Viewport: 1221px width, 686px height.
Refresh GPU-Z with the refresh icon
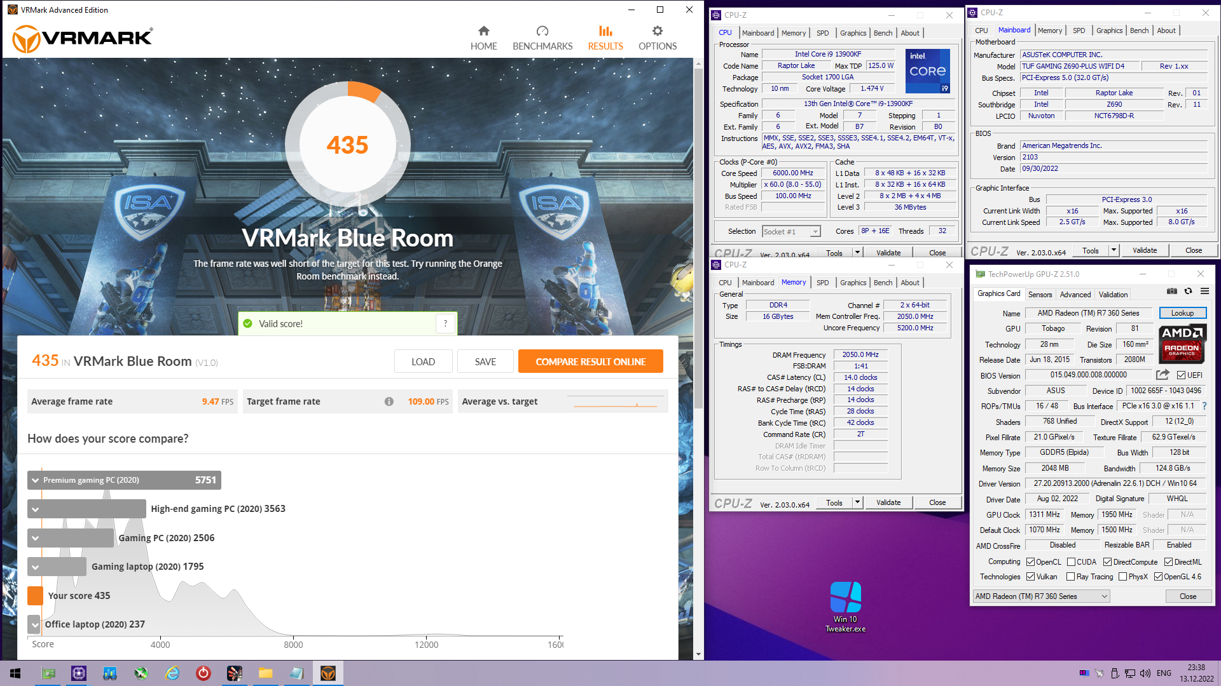coord(1188,292)
